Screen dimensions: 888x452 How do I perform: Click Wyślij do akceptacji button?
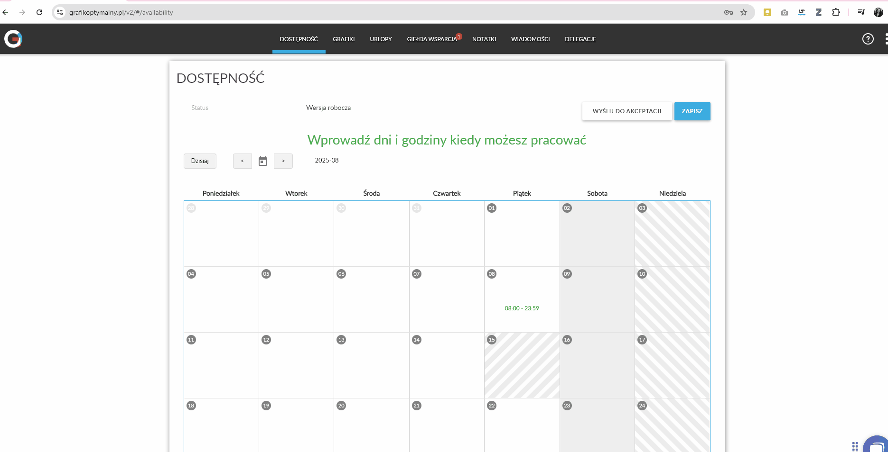(627, 111)
